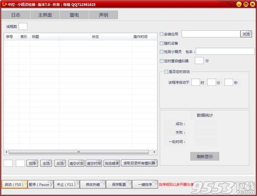Click the start minute (分) field

(x=212, y=82)
